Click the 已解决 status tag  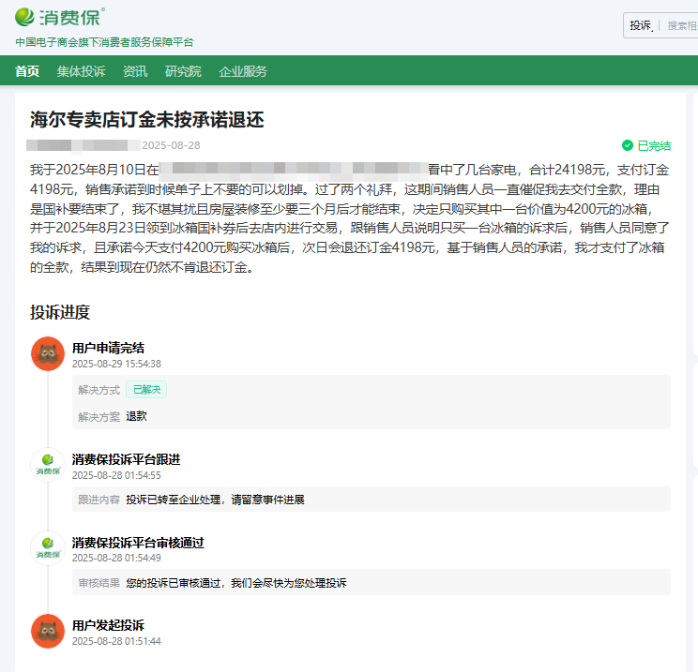coord(146,390)
